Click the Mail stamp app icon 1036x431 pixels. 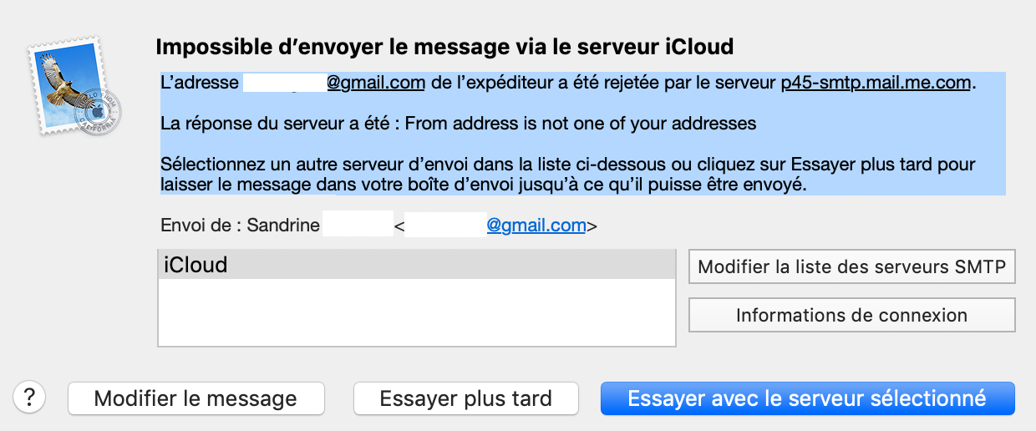point(73,86)
